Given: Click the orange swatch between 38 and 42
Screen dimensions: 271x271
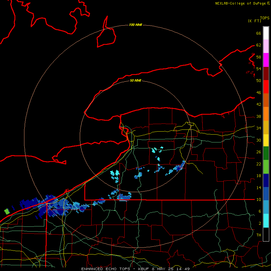Looking at the screenshot, I should 266,114.
